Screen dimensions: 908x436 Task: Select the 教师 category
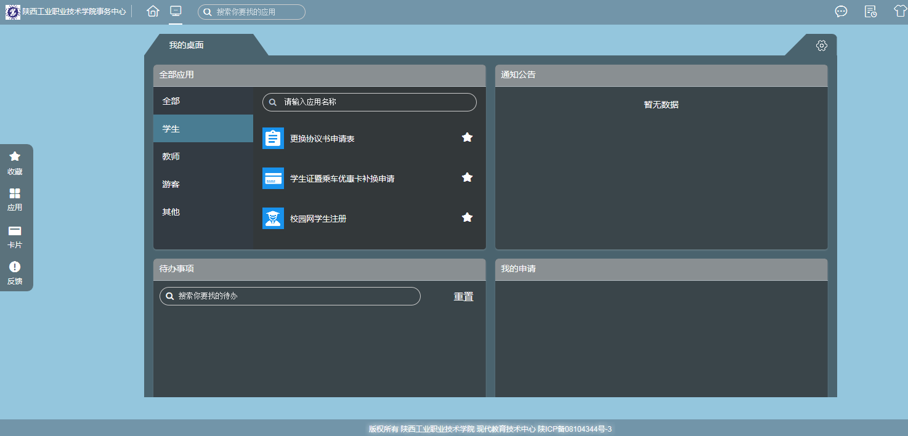tap(203, 156)
